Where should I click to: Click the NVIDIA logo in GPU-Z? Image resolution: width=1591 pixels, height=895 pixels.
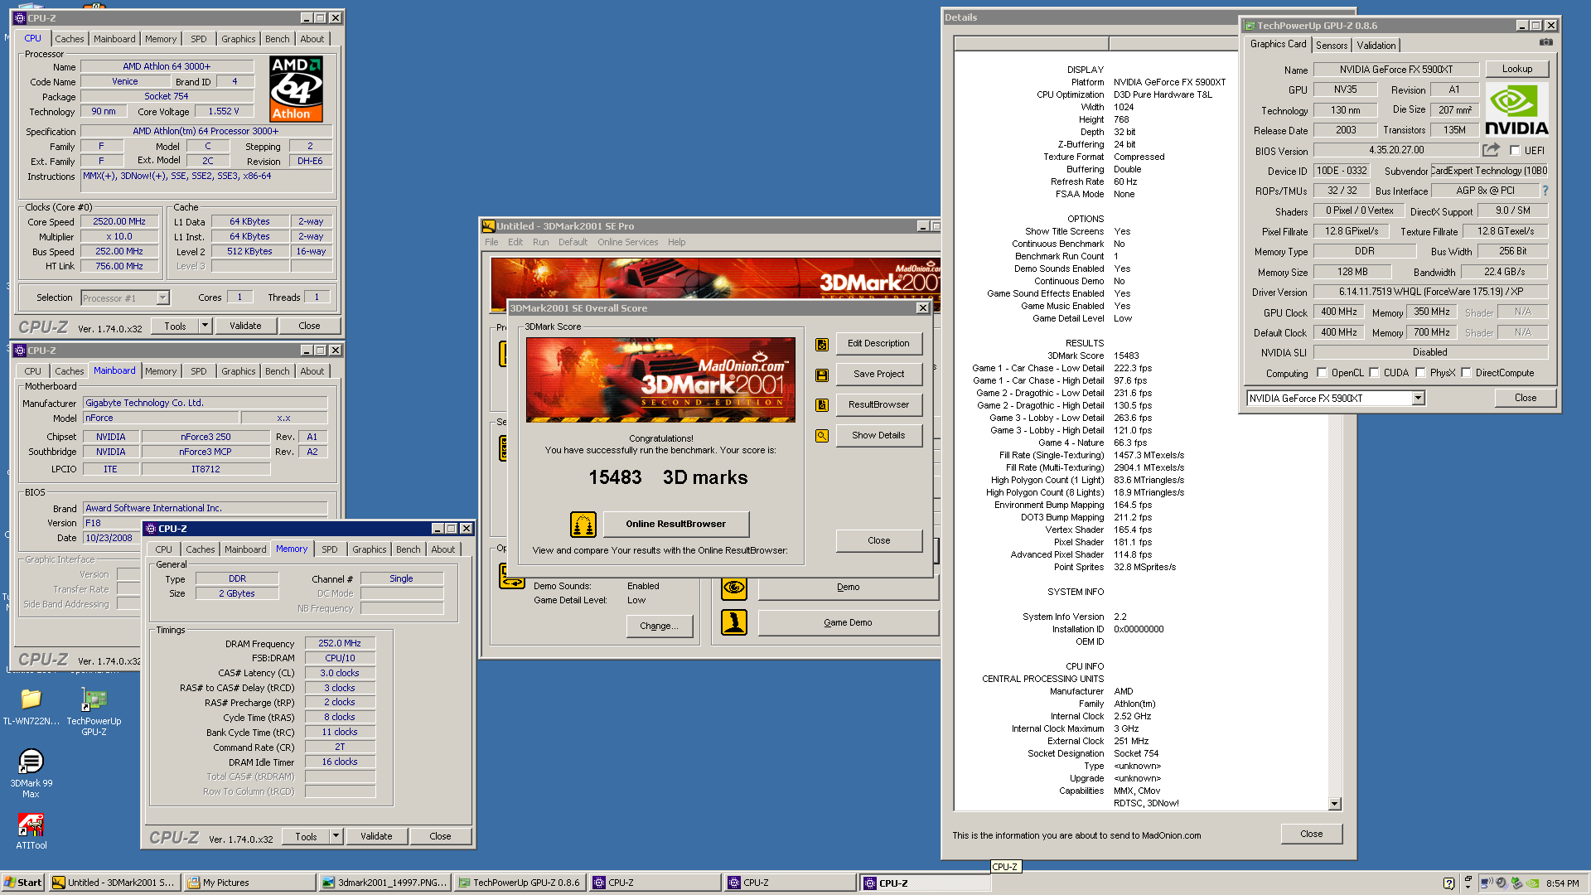[1516, 109]
